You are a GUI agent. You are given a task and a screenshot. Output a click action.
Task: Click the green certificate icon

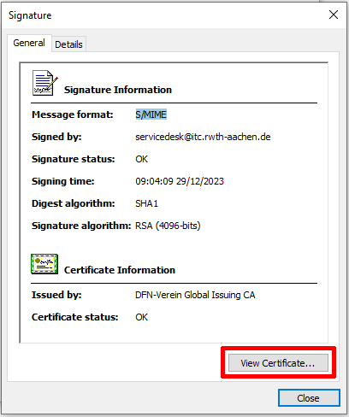pos(44,264)
